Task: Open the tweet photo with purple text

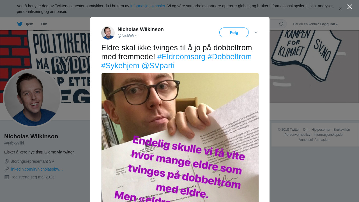Action: [x=180, y=137]
